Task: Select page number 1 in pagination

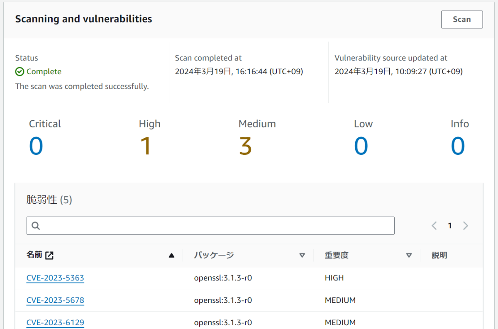Action: (450, 226)
